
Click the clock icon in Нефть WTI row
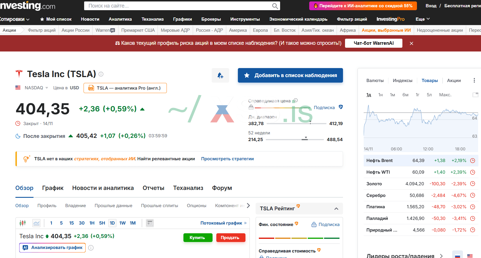[x=473, y=172]
